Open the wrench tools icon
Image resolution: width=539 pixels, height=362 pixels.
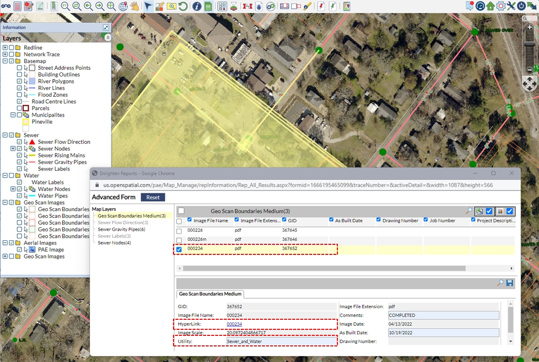click(x=511, y=6)
